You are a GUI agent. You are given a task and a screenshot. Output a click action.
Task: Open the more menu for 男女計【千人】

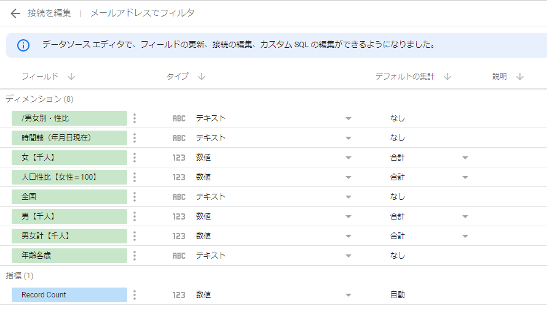(x=135, y=236)
